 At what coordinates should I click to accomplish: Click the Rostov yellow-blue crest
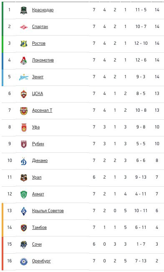24,44
